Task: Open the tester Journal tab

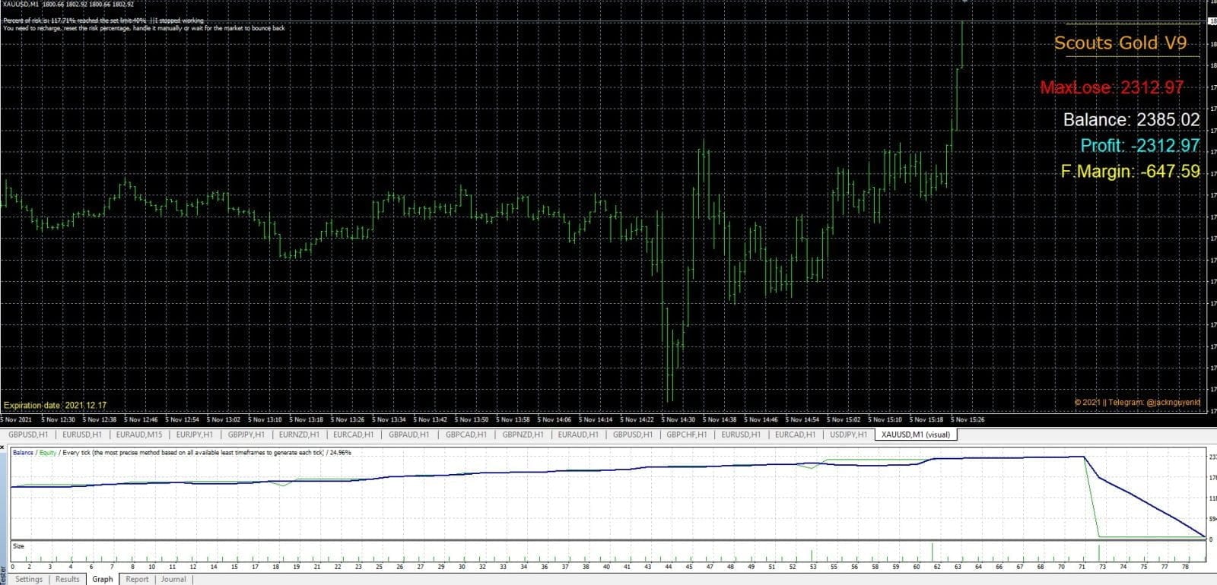Action: 173,579
